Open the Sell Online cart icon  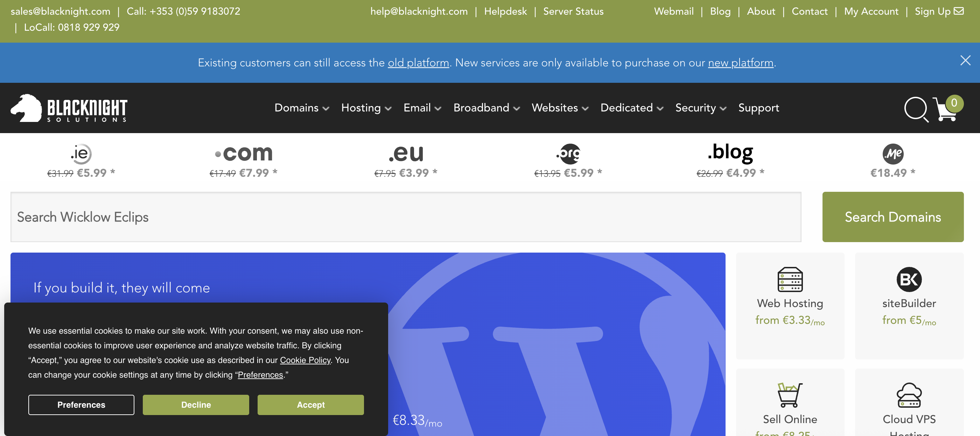[x=790, y=395]
